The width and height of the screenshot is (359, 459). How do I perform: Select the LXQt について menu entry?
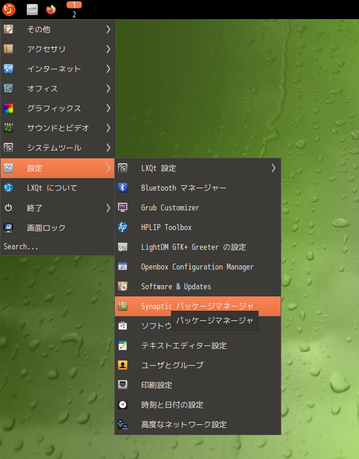click(57, 188)
